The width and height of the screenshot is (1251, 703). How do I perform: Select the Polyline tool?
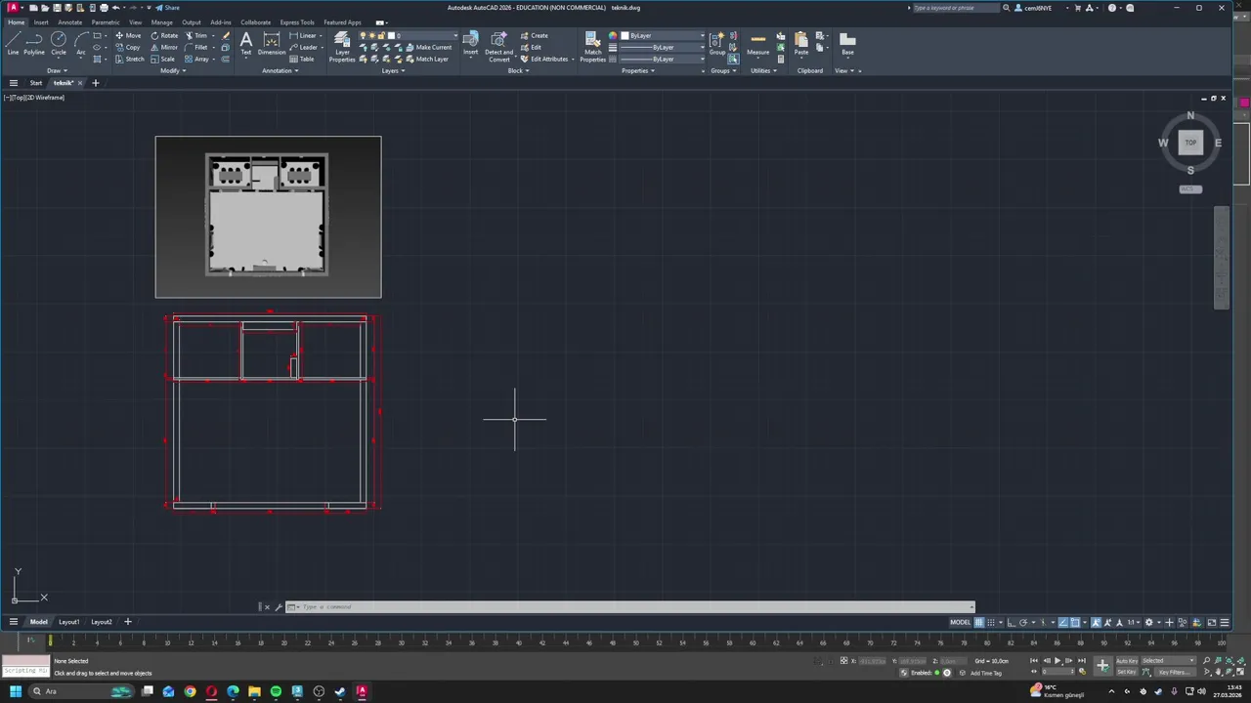pyautogui.click(x=34, y=43)
